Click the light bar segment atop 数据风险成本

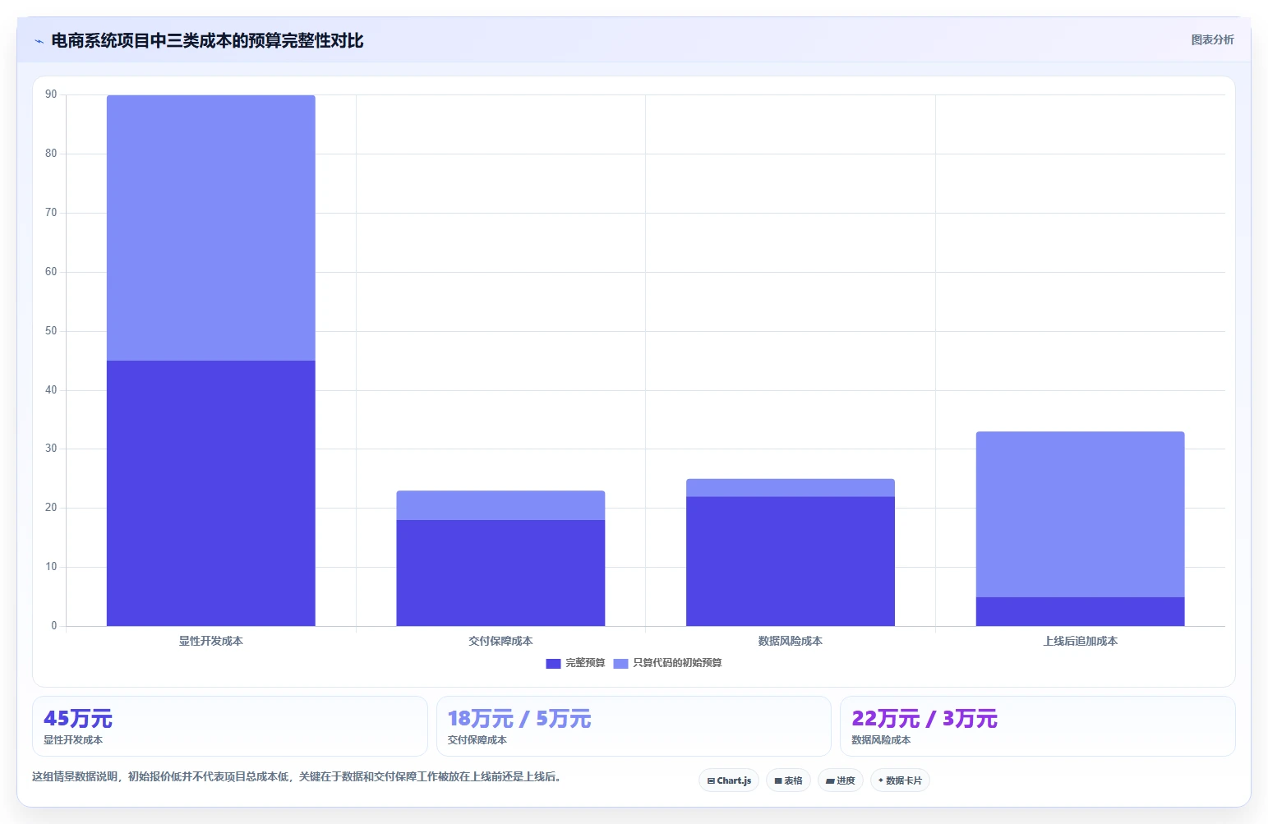tap(791, 488)
